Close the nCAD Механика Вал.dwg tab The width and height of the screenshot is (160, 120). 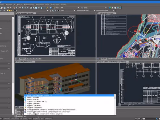click(35, 13)
